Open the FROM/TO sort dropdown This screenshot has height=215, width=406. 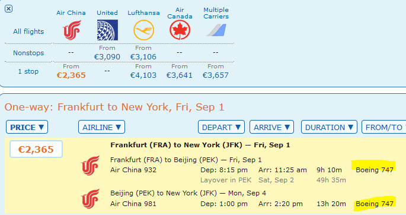click(x=384, y=127)
